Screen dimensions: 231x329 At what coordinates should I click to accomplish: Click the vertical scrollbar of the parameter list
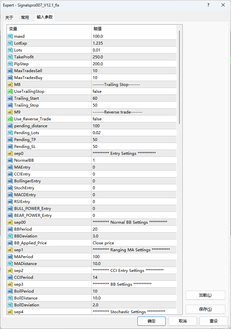pyautogui.click(x=179, y=77)
